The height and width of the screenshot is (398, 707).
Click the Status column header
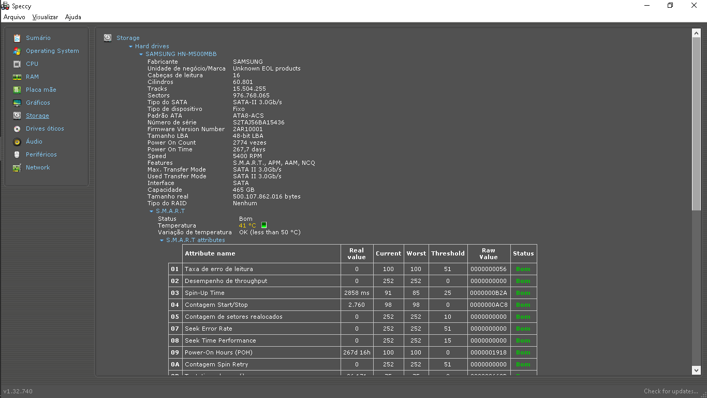(523, 253)
